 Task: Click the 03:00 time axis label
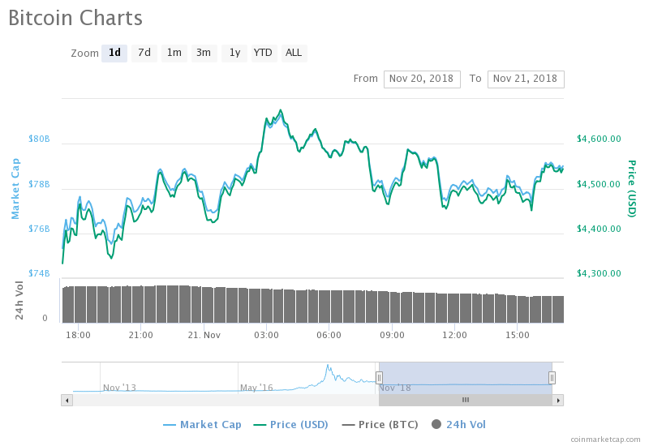(x=266, y=335)
